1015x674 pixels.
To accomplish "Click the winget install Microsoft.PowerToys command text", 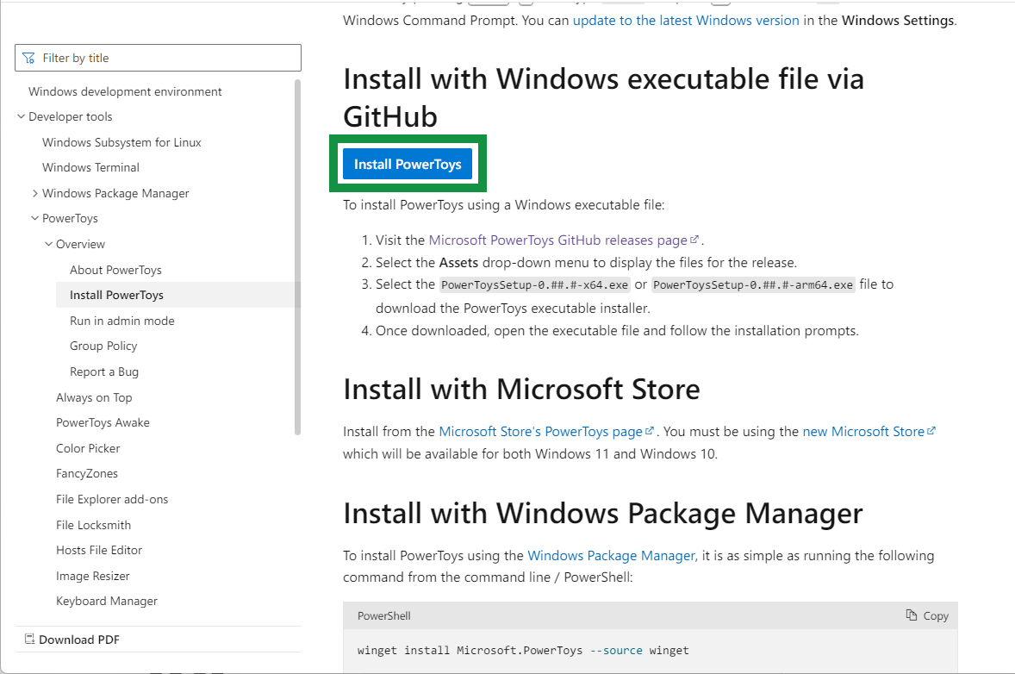I will click(523, 650).
